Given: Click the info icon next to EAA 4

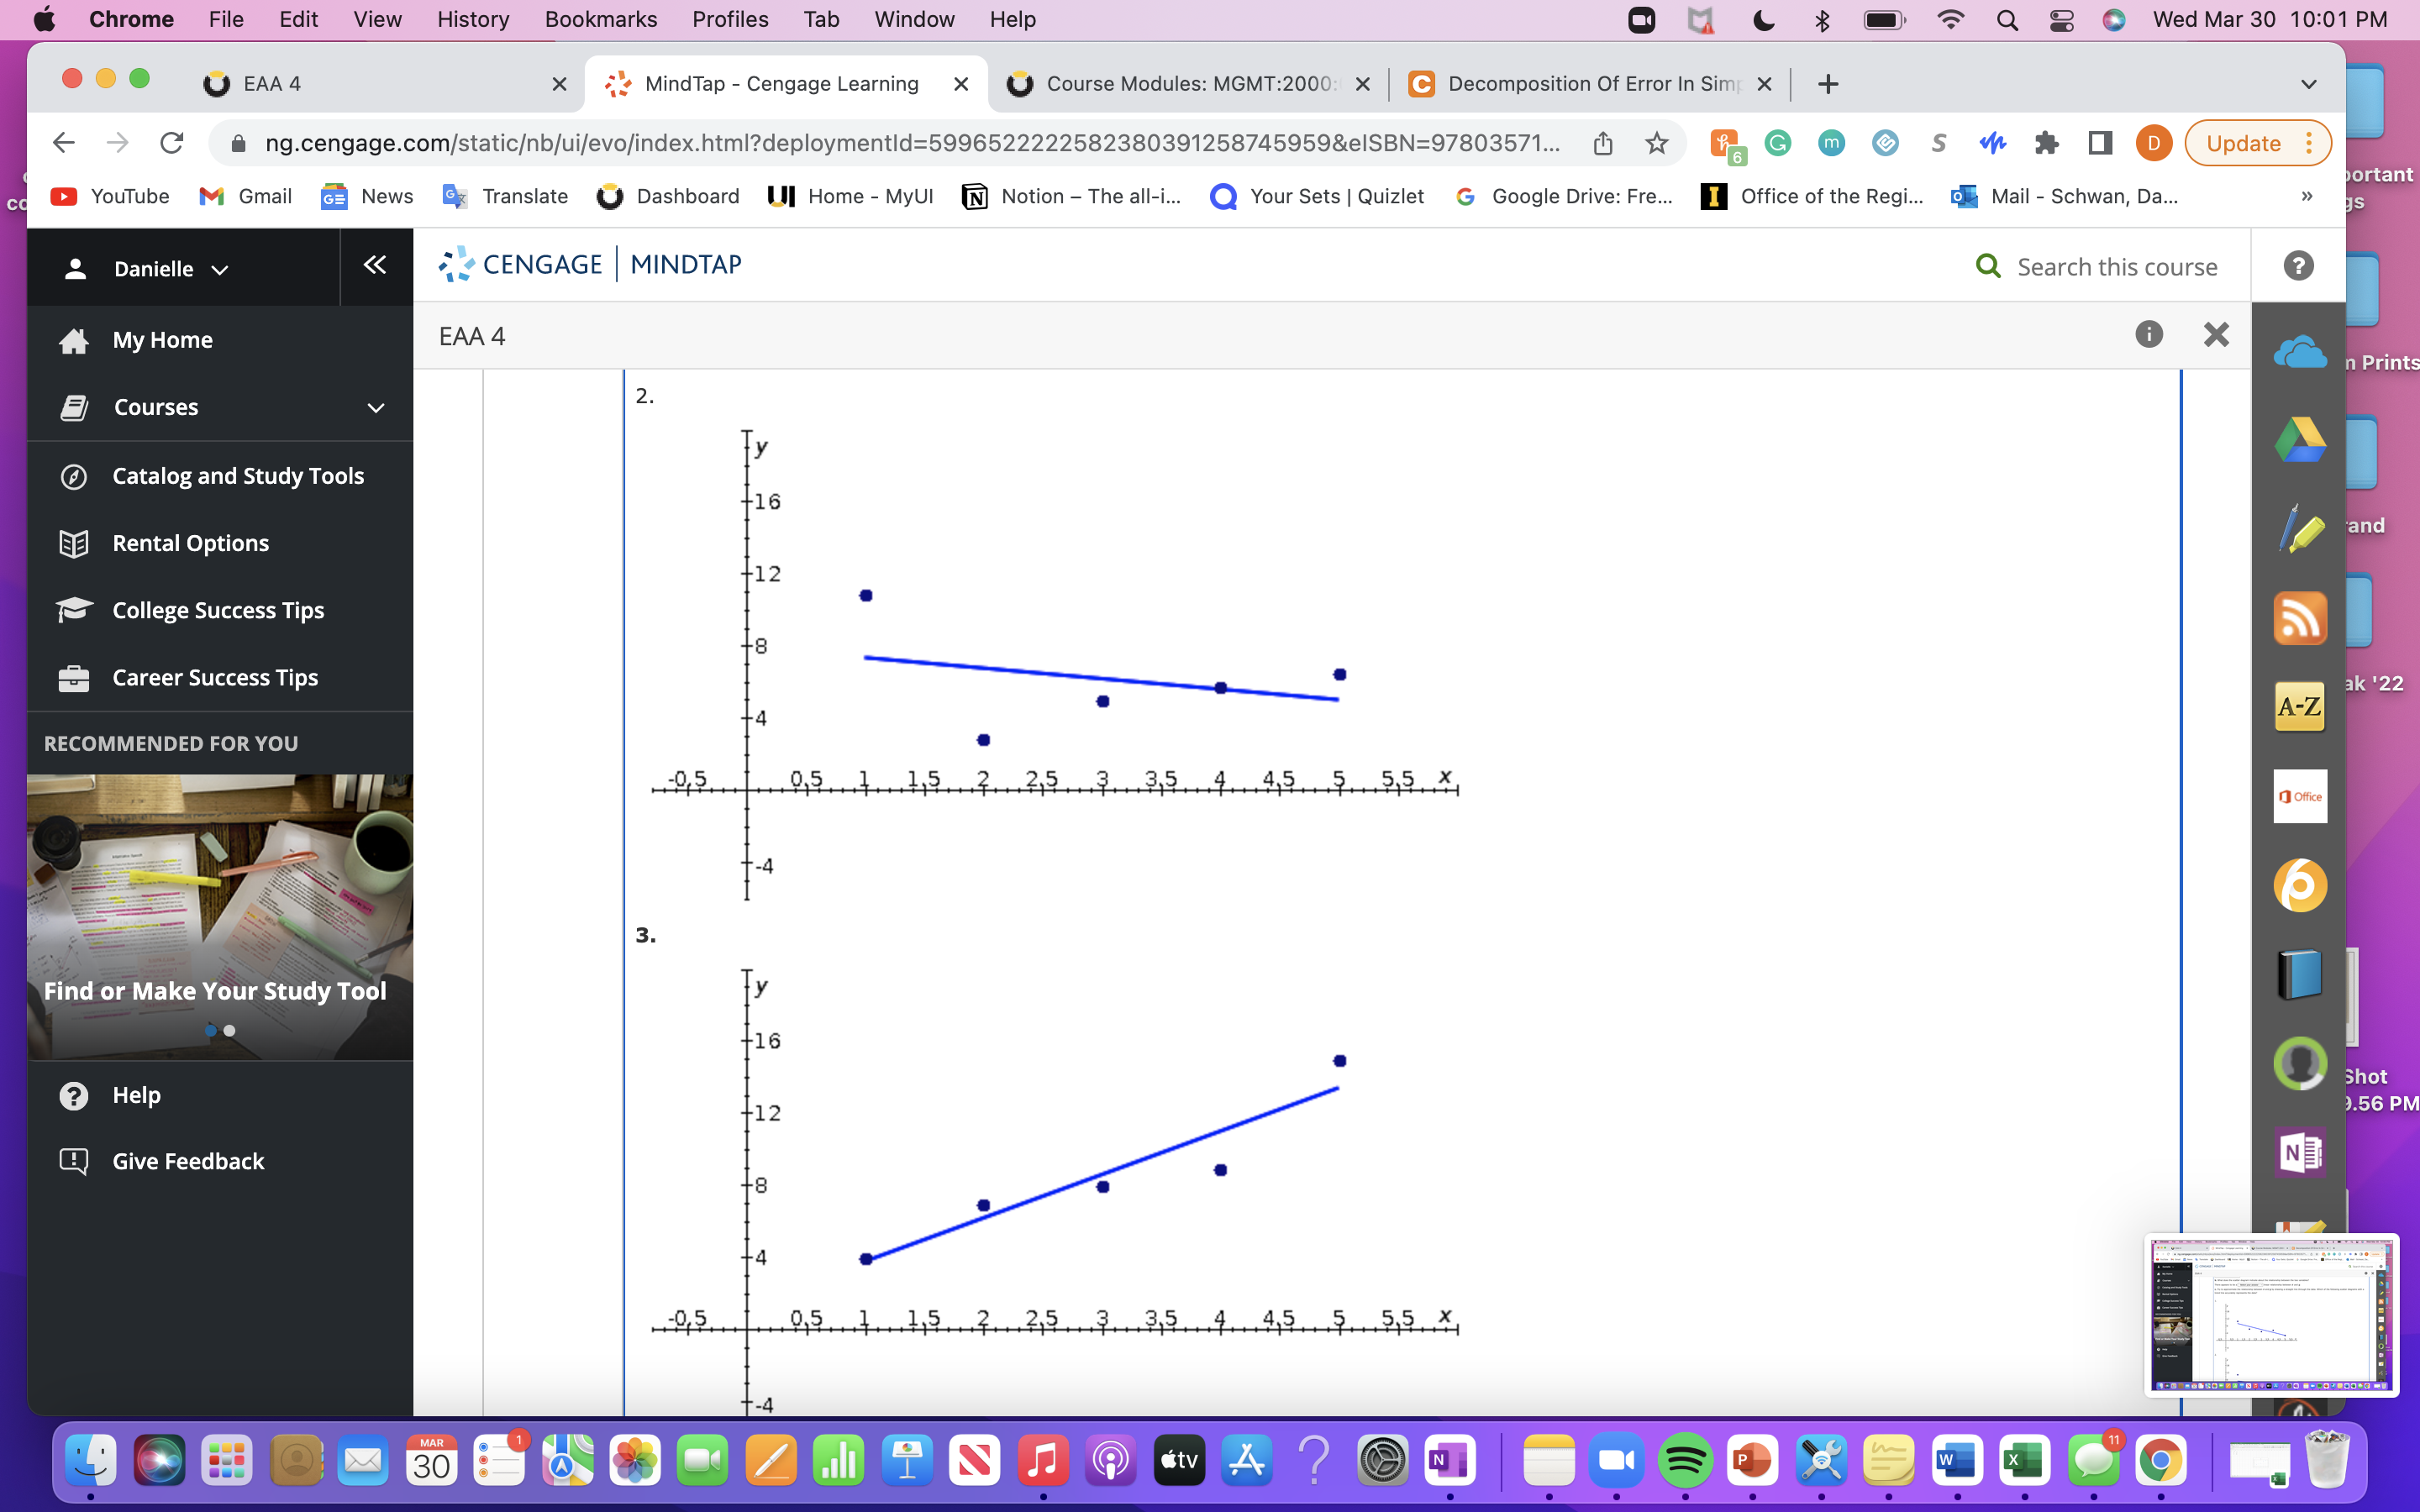Looking at the screenshot, I should pyautogui.click(x=2149, y=335).
